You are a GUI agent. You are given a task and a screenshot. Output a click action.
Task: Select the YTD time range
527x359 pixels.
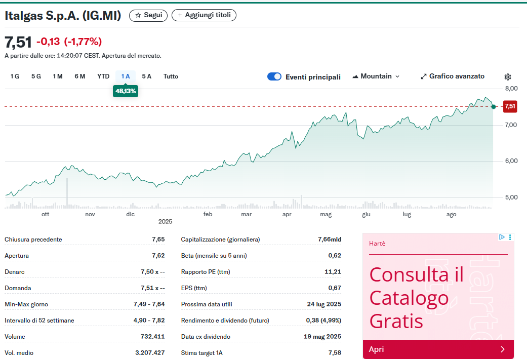tap(103, 76)
